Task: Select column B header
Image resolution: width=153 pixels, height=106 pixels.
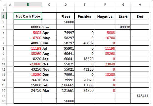Action: click(28, 5)
